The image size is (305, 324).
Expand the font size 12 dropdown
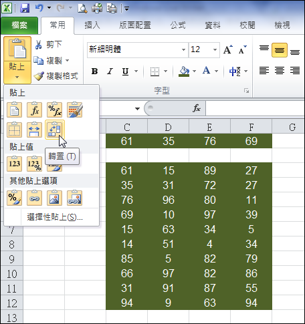coord(215,49)
